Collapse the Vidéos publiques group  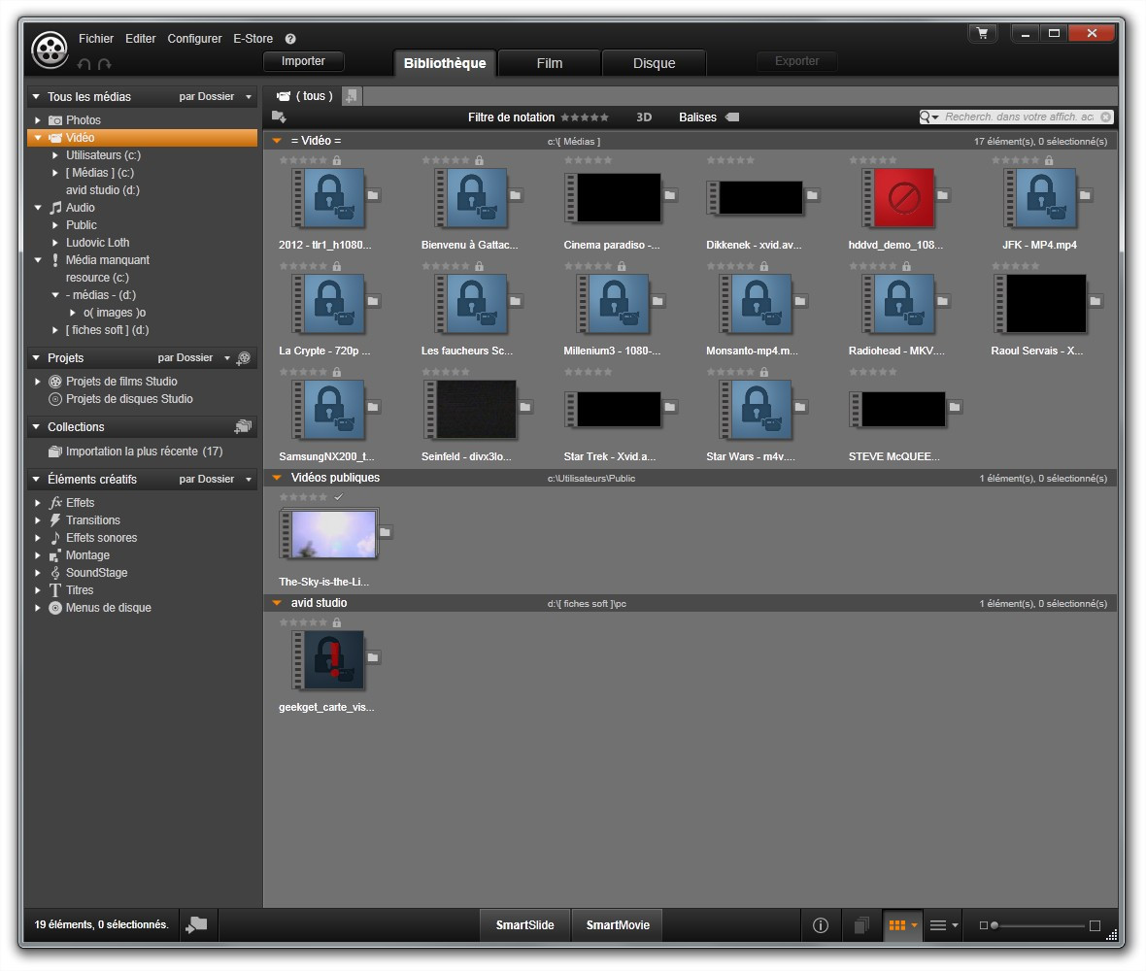coord(277,478)
